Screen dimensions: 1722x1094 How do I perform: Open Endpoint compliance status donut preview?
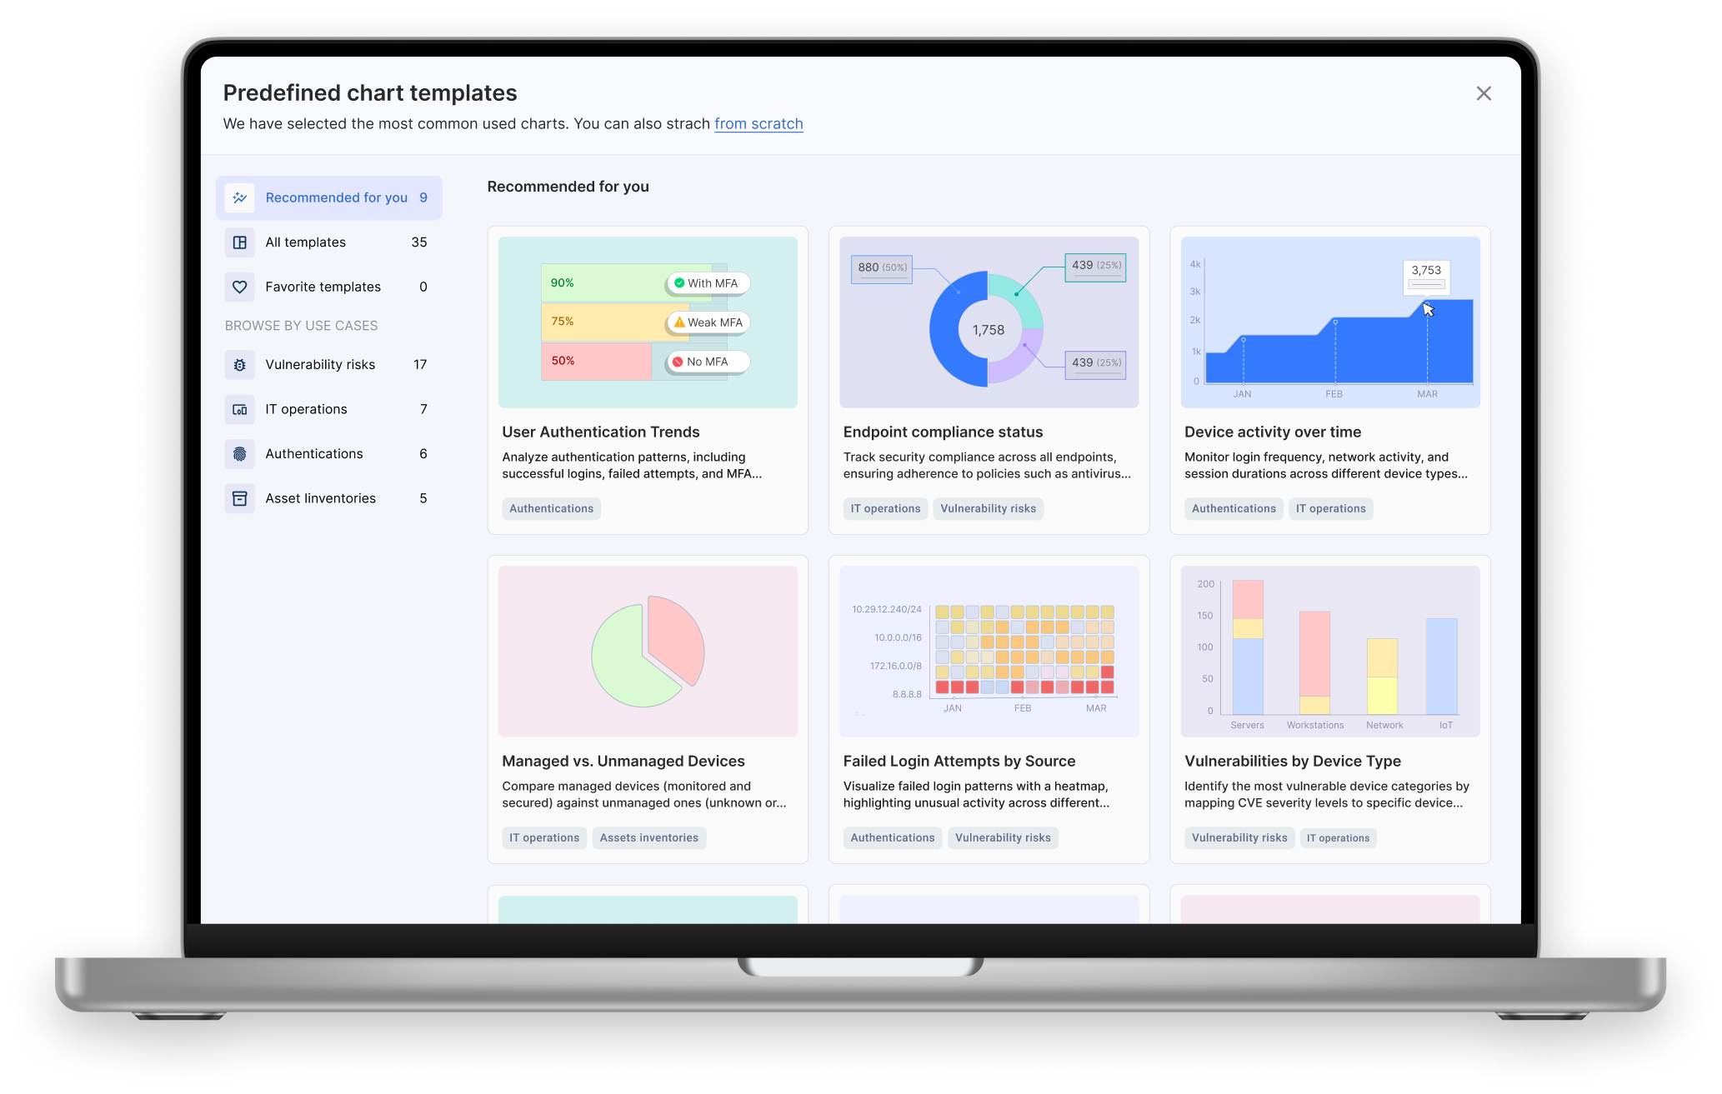[x=989, y=322]
